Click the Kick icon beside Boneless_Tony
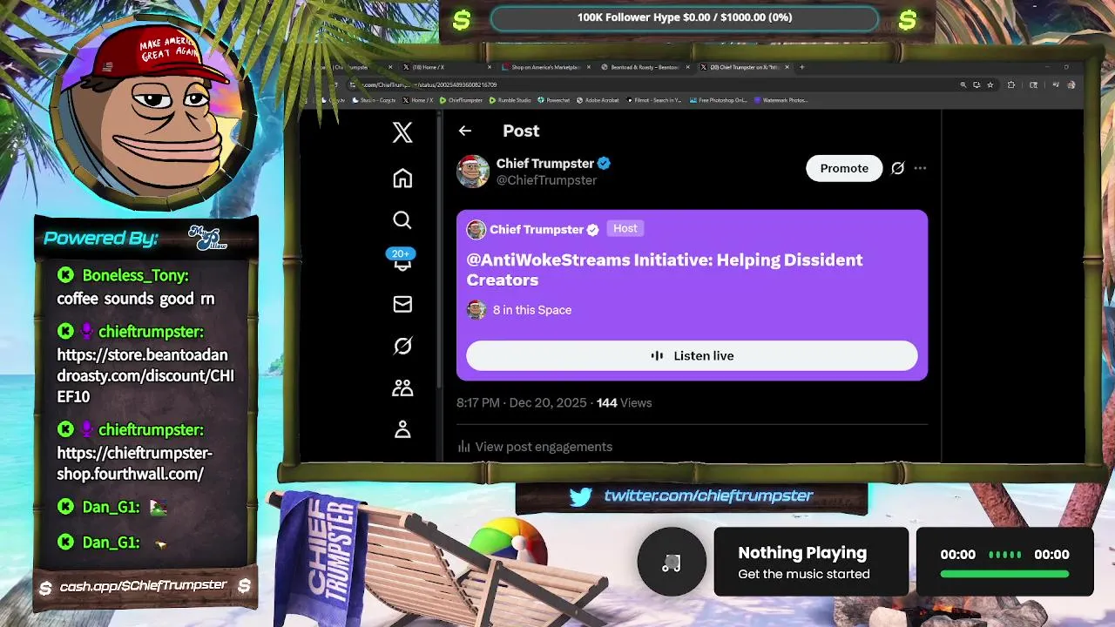1115x627 pixels. click(x=65, y=275)
